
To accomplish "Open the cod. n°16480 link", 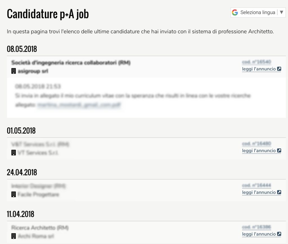I will click(x=256, y=144).
